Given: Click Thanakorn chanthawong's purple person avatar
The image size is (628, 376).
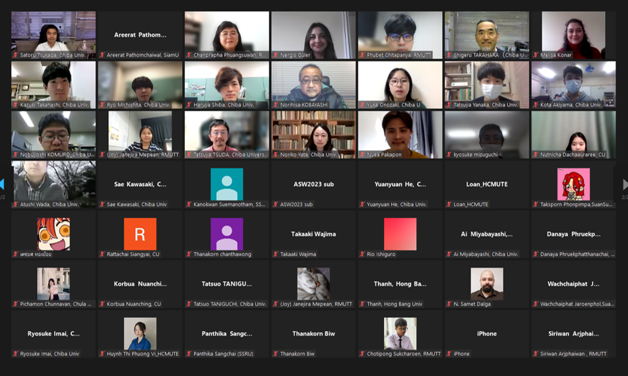Looking at the screenshot, I should tap(226, 234).
